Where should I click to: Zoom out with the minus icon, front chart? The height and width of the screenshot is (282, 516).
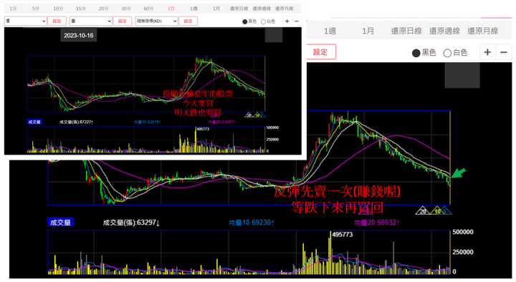click(x=297, y=21)
